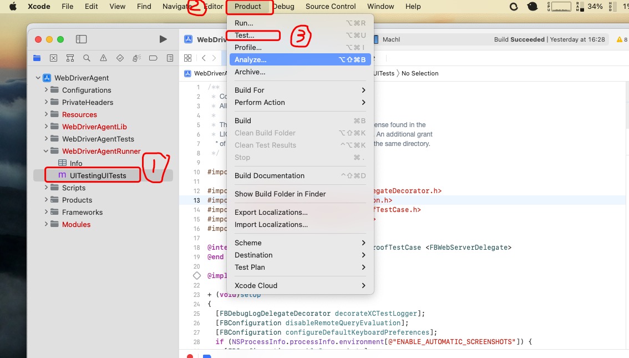The width and height of the screenshot is (629, 358).
Task: Collapse the WebDriverAgentRunner folder
Action: point(46,151)
